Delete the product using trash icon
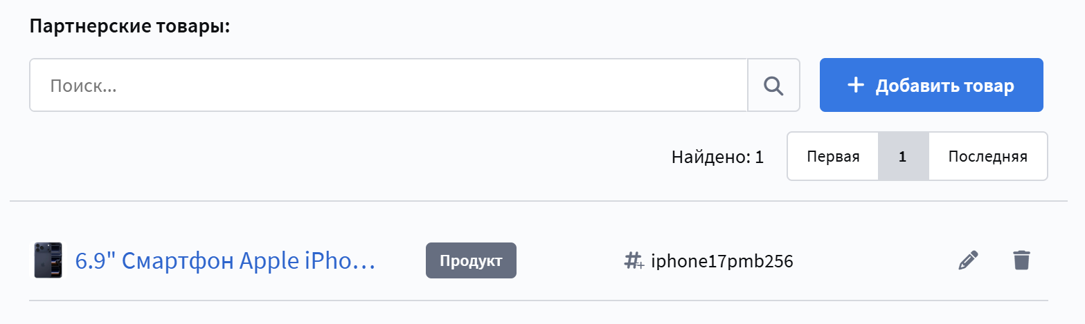Viewport: 1085px width, 324px height. 1021,260
